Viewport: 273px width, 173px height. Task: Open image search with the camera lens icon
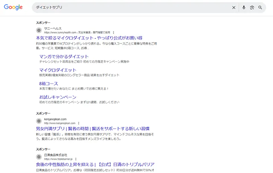[x=252, y=8]
